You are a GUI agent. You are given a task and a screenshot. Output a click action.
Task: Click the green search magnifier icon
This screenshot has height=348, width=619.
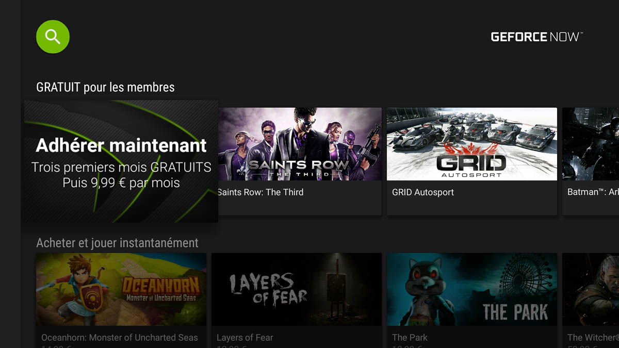point(53,37)
